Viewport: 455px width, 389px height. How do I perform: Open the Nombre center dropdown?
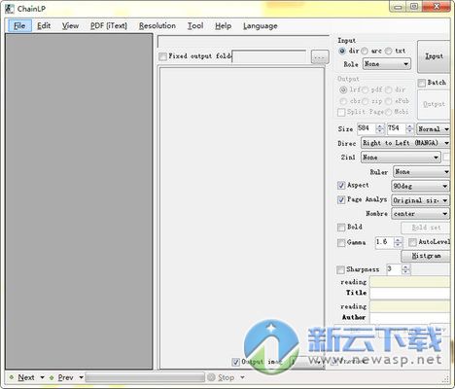click(x=420, y=214)
